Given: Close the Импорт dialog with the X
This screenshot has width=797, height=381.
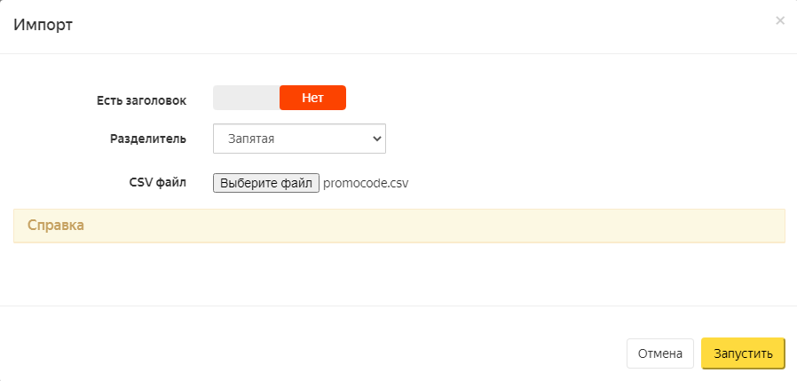Looking at the screenshot, I should click(x=780, y=20).
